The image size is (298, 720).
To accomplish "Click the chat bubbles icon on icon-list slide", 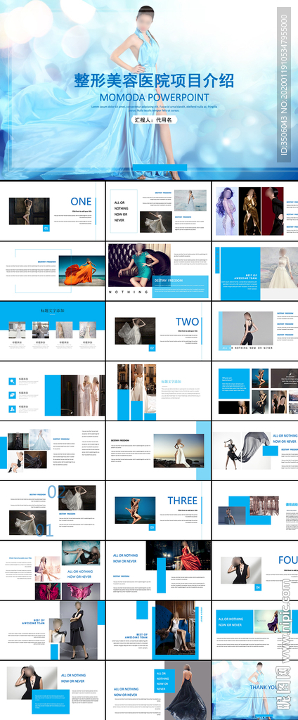I will pyautogui.click(x=13, y=395).
